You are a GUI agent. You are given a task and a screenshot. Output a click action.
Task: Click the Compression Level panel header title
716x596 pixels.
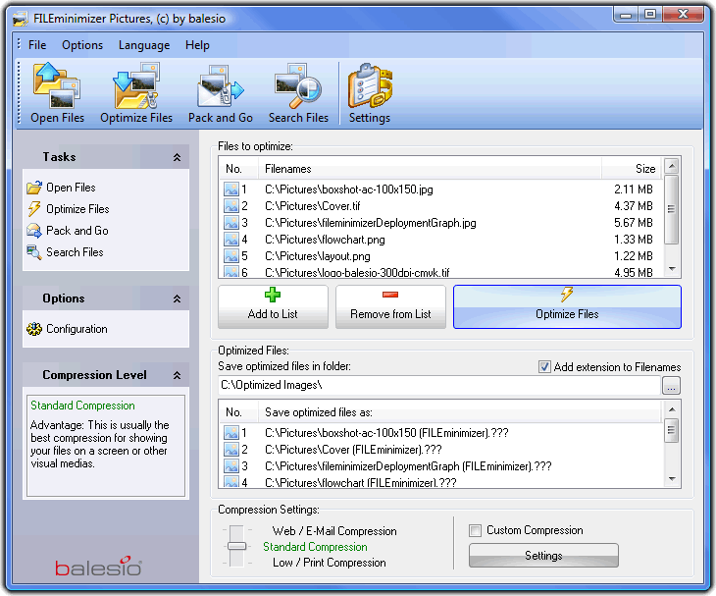pos(94,375)
